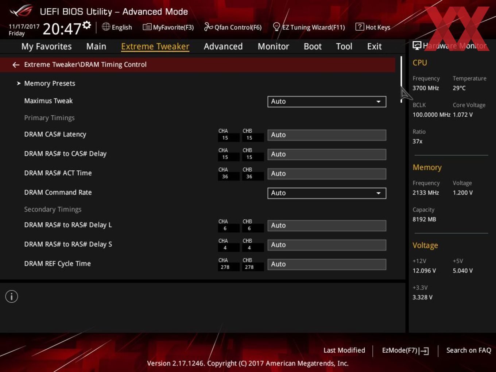Click the Qfan Control fan icon
This screenshot has width=496, height=372.
[208, 27]
